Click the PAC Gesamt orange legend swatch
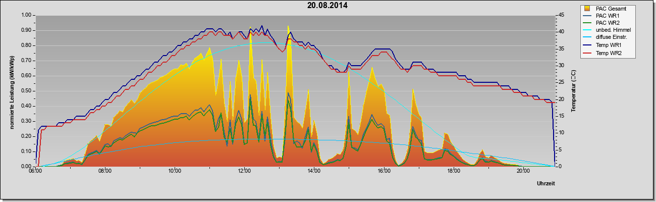This screenshot has height=202, width=656. (587, 9)
